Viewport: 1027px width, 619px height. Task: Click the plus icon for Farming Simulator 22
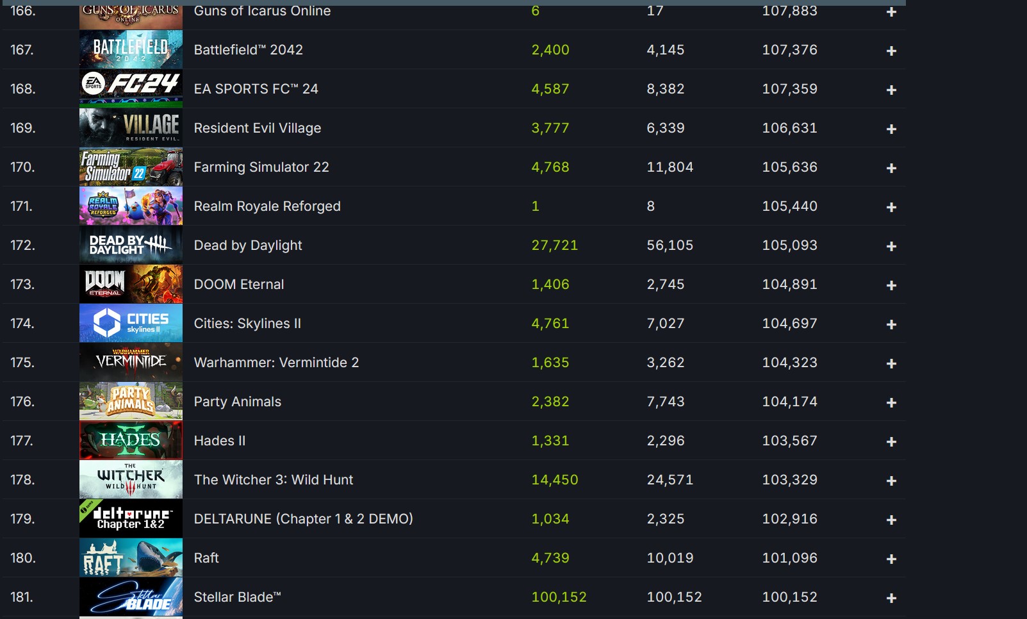[x=891, y=168]
